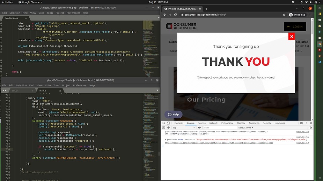Switch to the Network tab in DevTools

pyautogui.click(x=213, y=123)
